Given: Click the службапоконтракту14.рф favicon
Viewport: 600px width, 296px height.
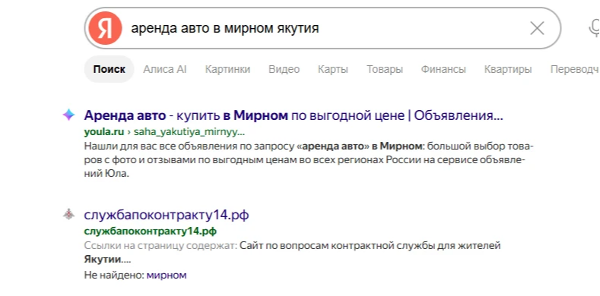Looking at the screenshot, I should coord(69,215).
